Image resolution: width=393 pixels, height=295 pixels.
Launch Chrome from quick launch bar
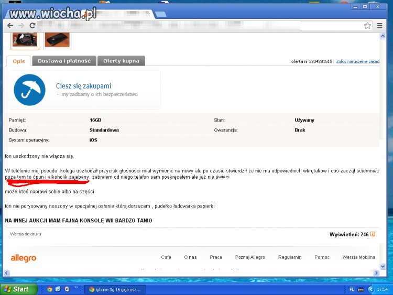[50, 289]
